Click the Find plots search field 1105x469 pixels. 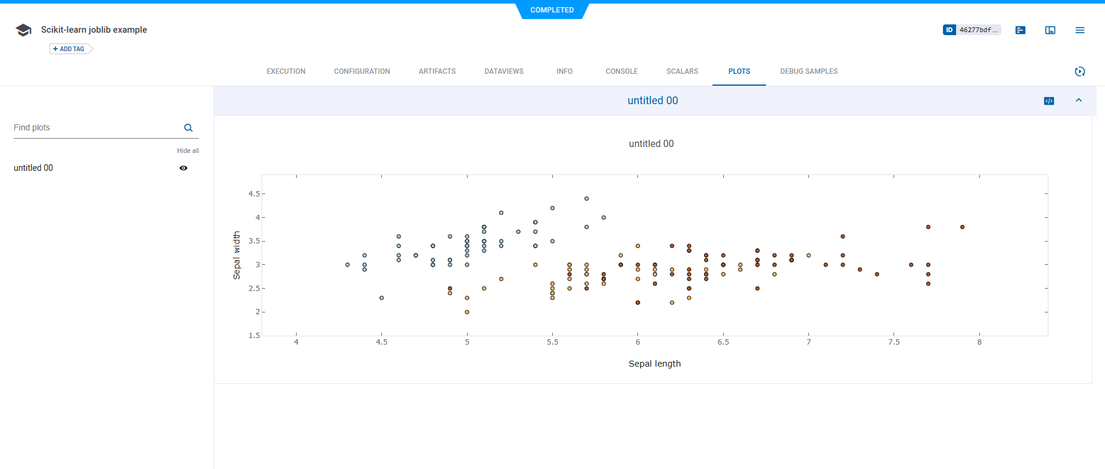click(x=95, y=128)
